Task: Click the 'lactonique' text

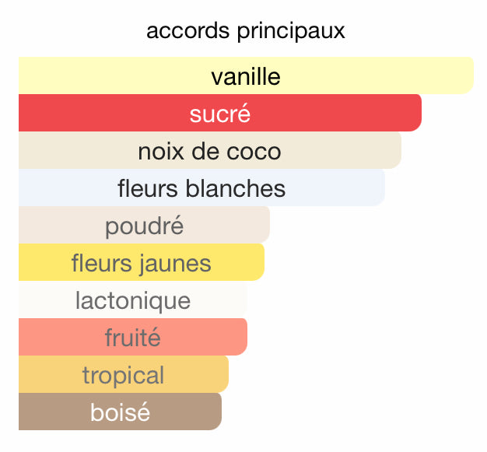Action: [132, 300]
